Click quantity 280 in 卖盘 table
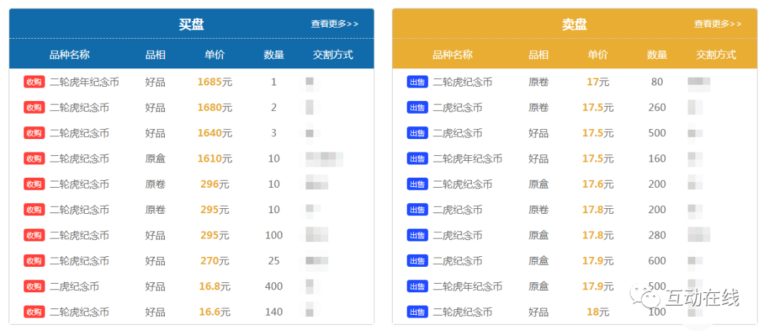The height and width of the screenshot is (331, 764). (x=656, y=235)
